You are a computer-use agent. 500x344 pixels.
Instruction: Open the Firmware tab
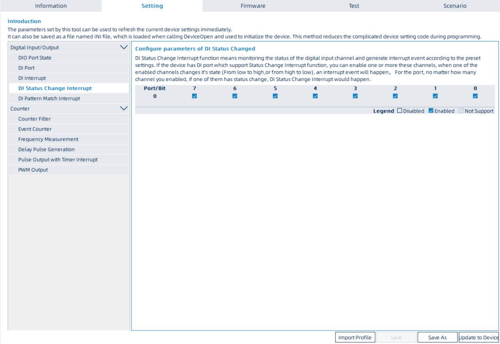pos(253,6)
